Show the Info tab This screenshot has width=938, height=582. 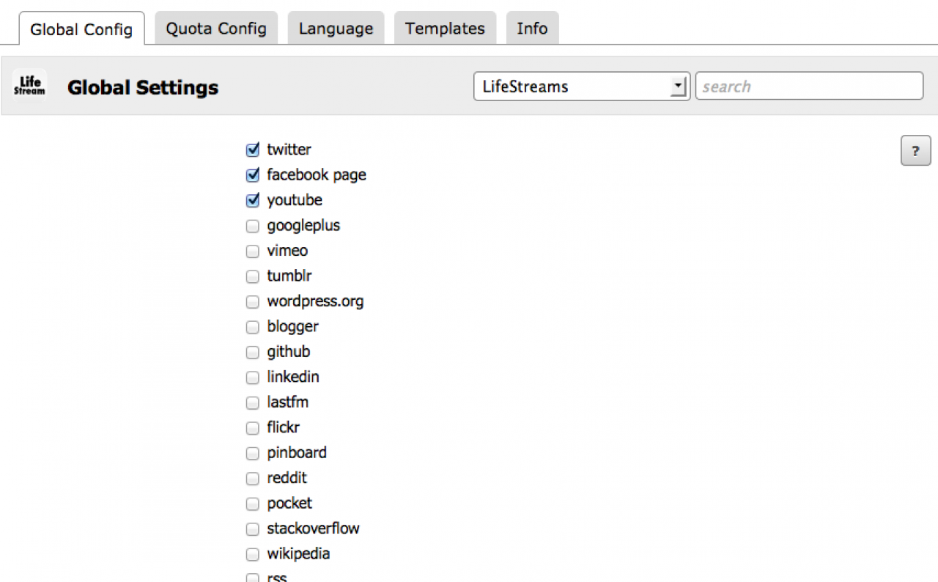point(532,29)
